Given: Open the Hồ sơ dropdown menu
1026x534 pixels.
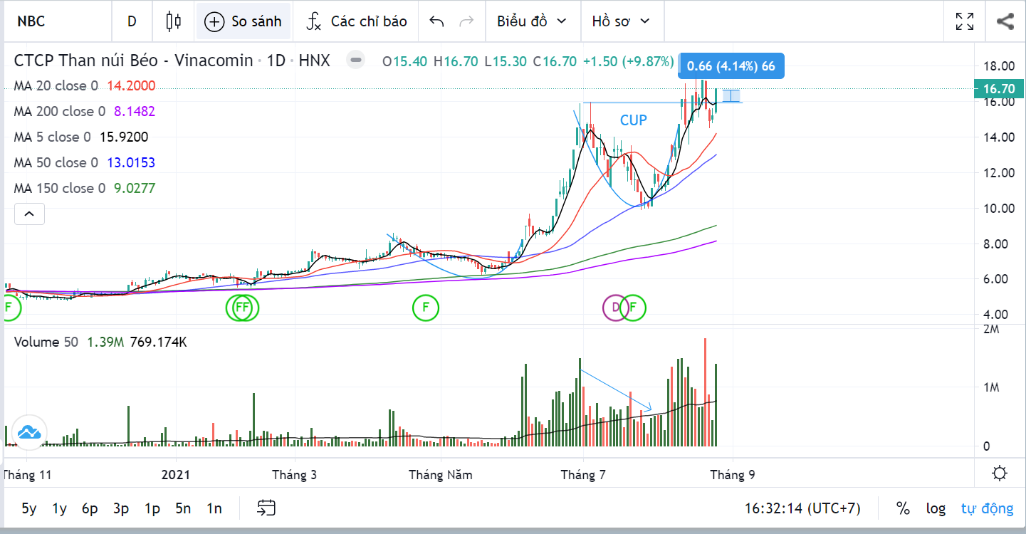Looking at the screenshot, I should pos(621,21).
